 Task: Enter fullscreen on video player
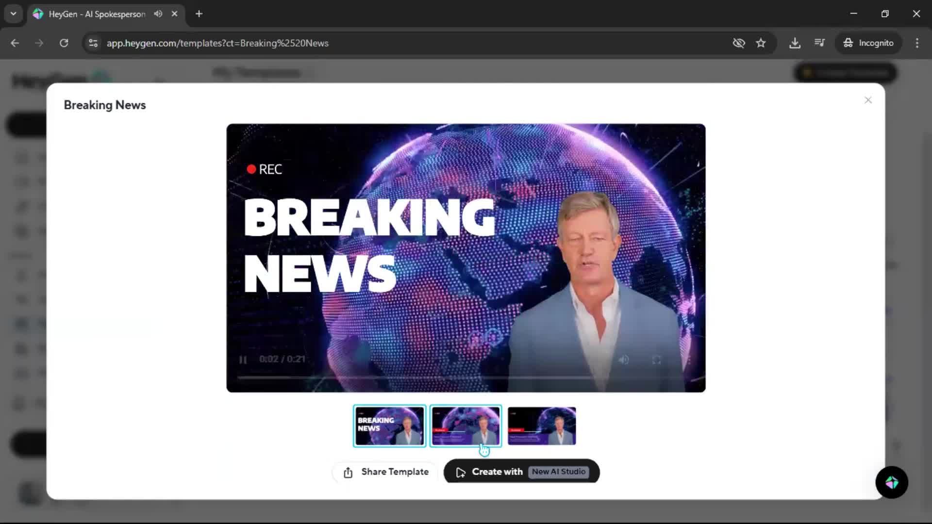656,360
